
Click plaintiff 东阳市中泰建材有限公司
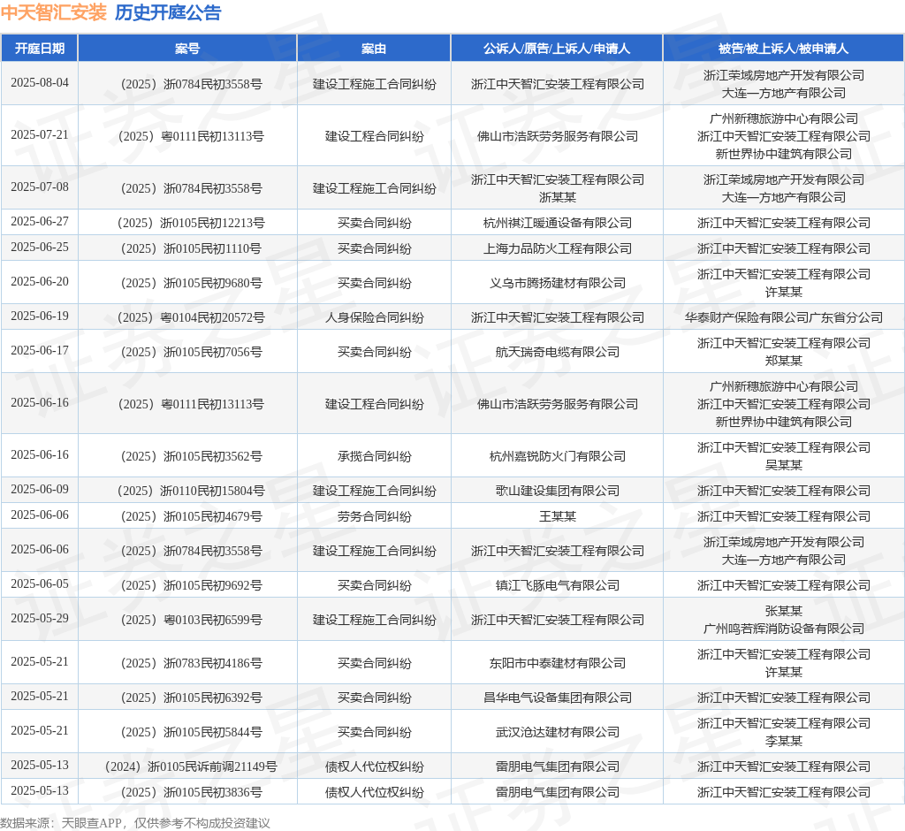[x=557, y=663]
